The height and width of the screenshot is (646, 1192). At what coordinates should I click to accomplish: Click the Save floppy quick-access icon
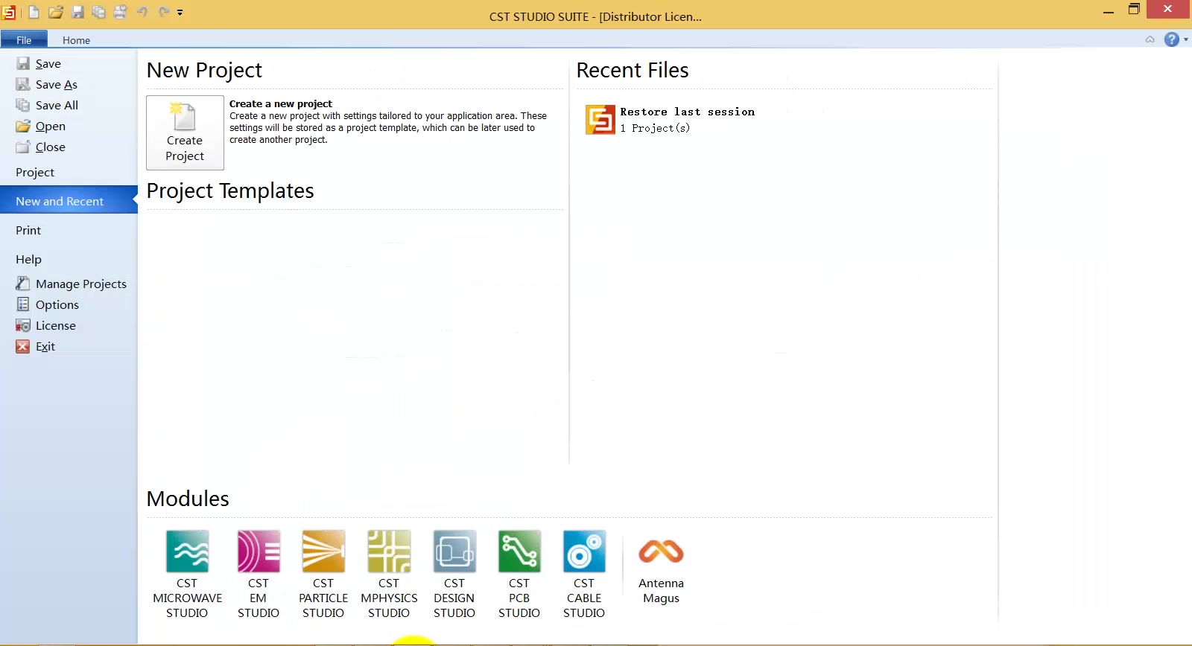[x=77, y=12]
